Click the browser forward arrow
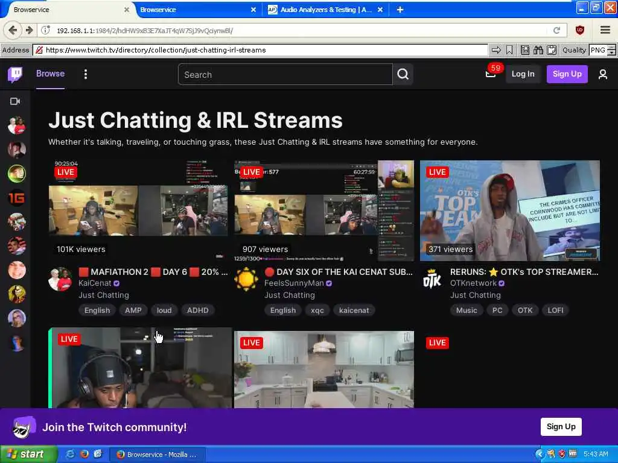 coord(29,30)
